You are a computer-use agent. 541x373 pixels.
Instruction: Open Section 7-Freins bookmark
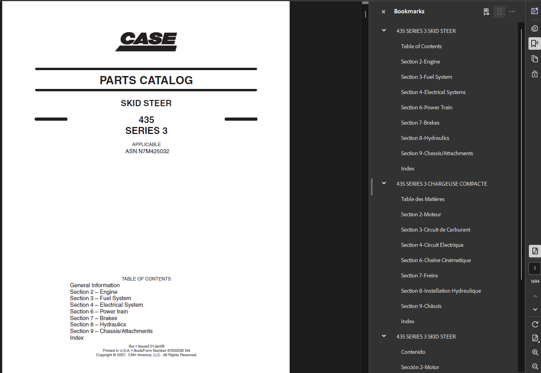[419, 275]
